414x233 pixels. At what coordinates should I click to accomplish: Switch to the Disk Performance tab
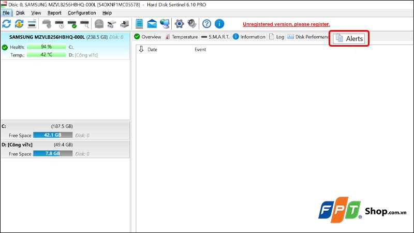(x=307, y=37)
